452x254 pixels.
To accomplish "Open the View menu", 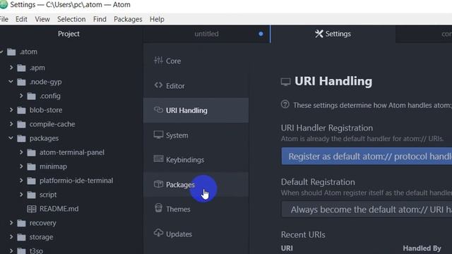I will (x=42, y=19).
